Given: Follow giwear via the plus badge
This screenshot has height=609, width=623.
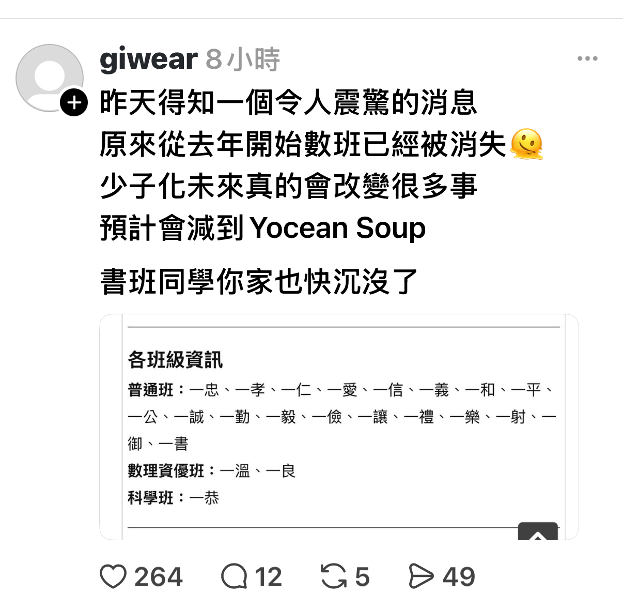Looking at the screenshot, I should click(74, 102).
